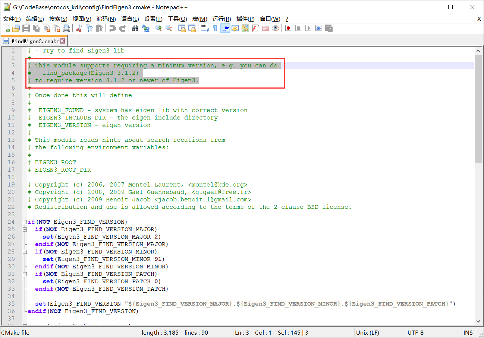Click the Paste toolbar button

[99, 28]
